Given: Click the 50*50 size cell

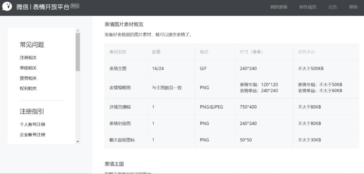Looking at the screenshot, I should (246, 140).
